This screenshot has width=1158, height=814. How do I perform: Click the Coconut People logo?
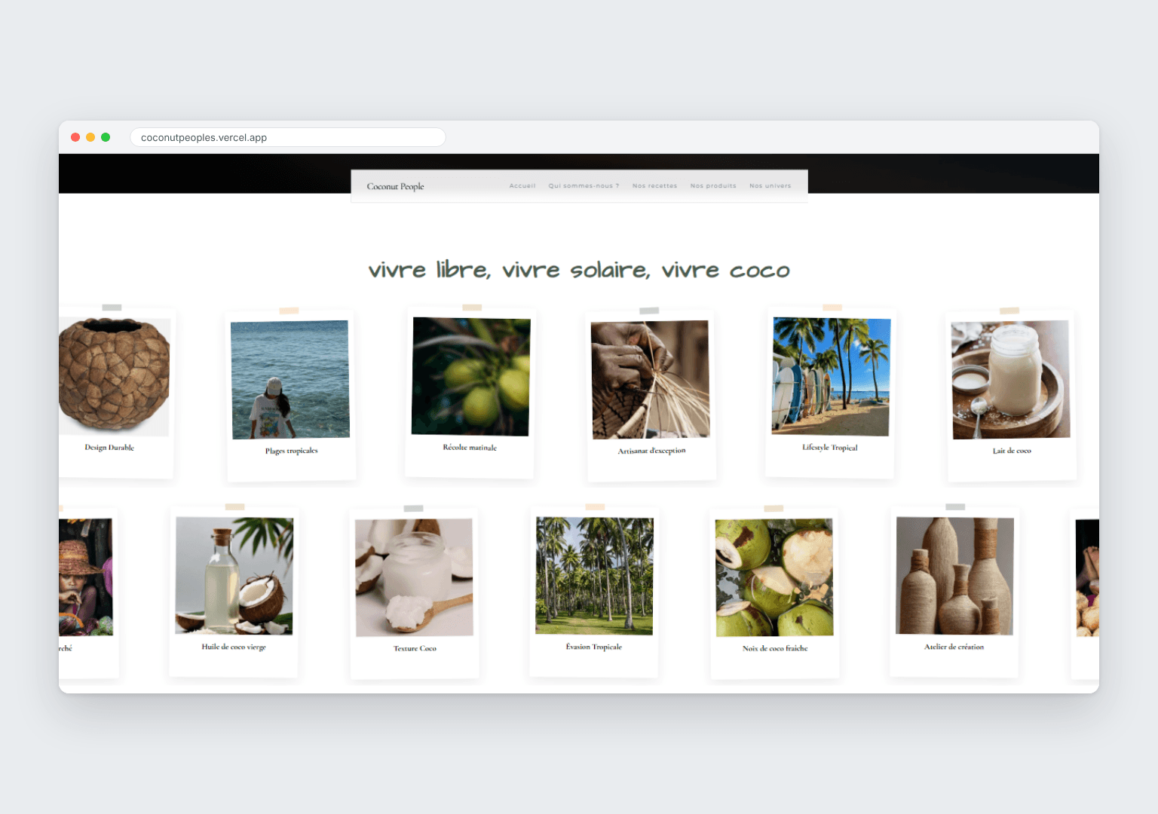[x=395, y=186]
